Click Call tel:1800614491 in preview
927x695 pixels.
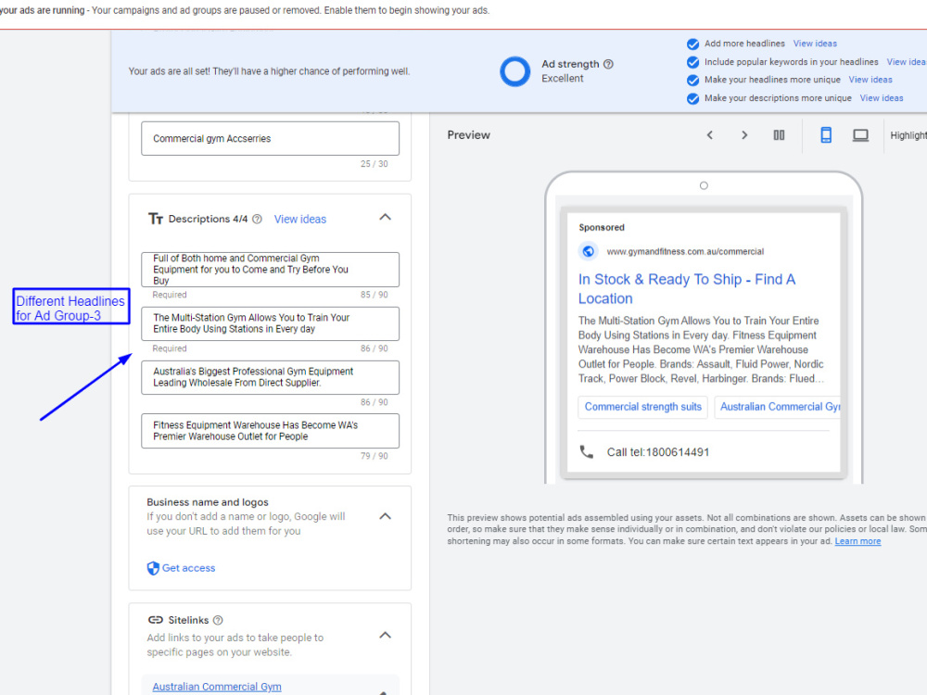tap(657, 452)
